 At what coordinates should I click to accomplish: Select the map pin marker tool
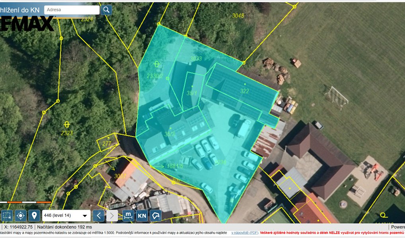(34, 216)
